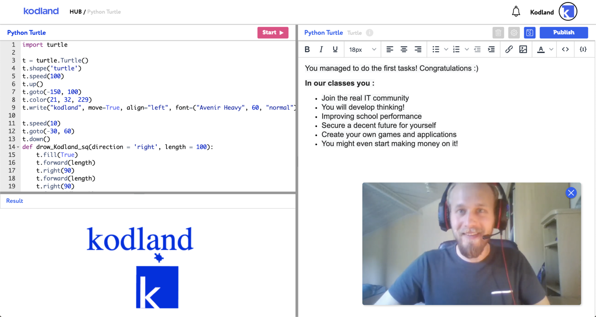Click 'Create your own games and applications' bullet
Viewport: 596px width, 317px height.
[x=389, y=135]
